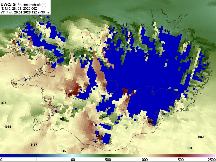216x162 pixels.
Task: Click the map value 361
Action: point(191,58)
